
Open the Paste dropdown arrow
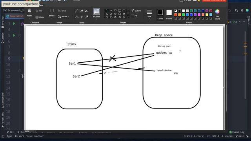pyautogui.click(x=29, y=18)
